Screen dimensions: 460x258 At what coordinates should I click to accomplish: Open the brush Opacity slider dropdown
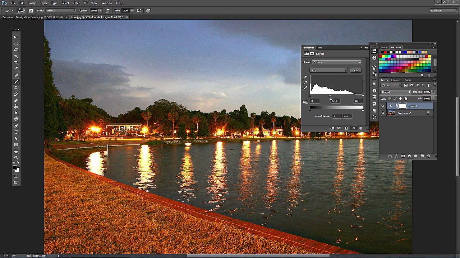click(x=100, y=10)
